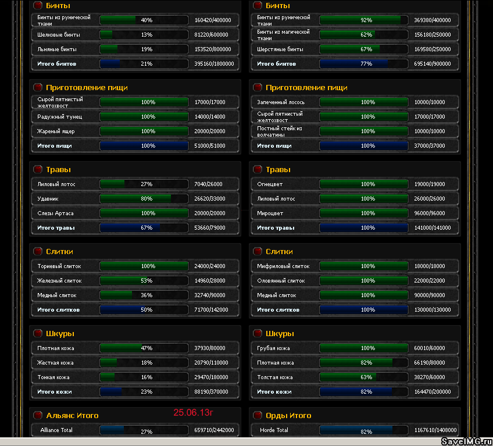The image size is (493, 446).
Task: Click red icon next to Шкуры above Жесткая кожа
Action: point(38,333)
